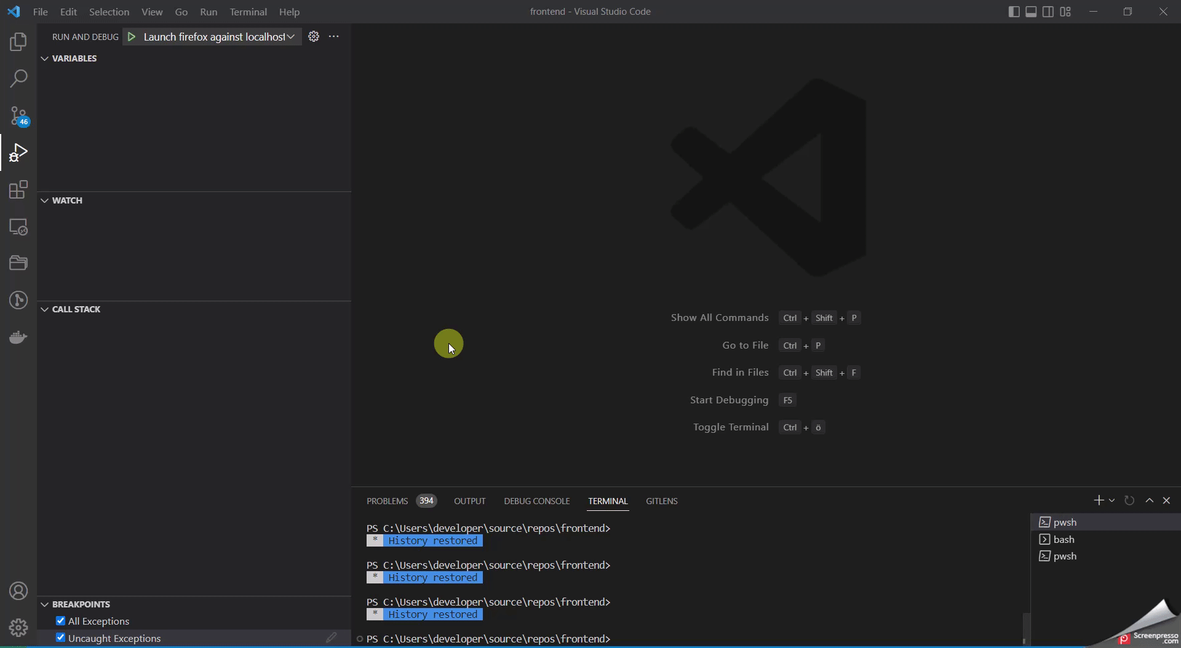Image resolution: width=1181 pixels, height=648 pixels.
Task: Open the Selection menu
Action: pyautogui.click(x=109, y=12)
